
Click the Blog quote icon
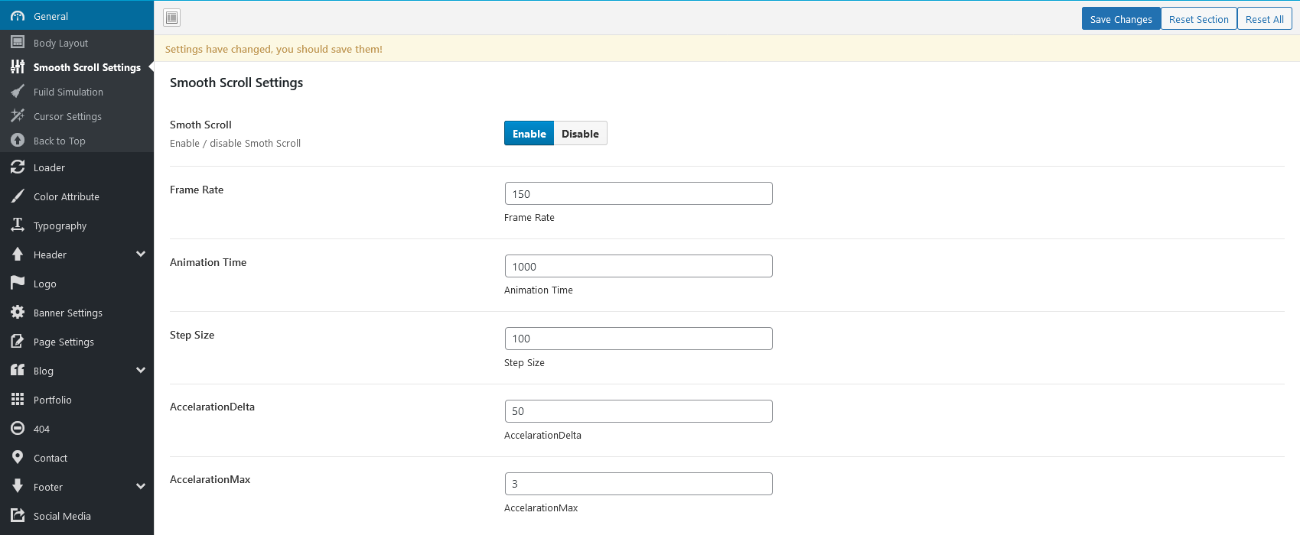click(18, 370)
